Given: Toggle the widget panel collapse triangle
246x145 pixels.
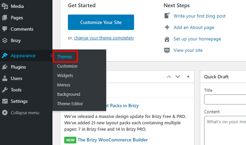Looking at the screenshot, I should (188, 77).
